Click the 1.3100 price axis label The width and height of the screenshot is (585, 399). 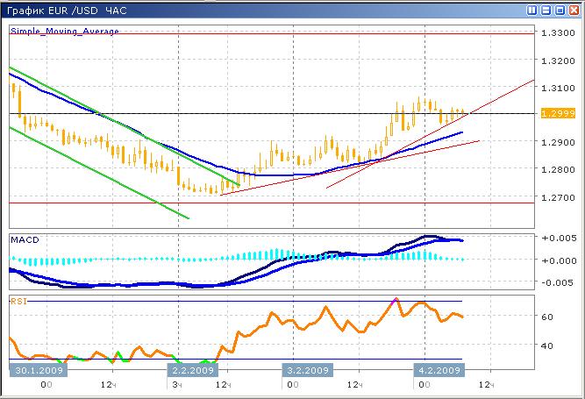pos(559,88)
